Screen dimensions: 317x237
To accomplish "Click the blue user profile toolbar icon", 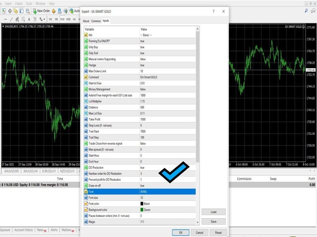I will click(59, 11).
